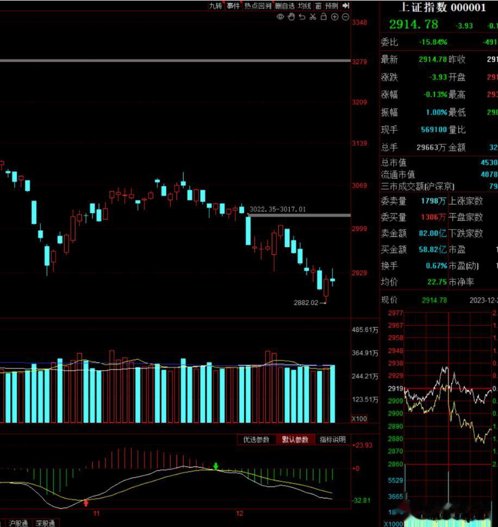Click the 上涨家数 label

point(466,201)
